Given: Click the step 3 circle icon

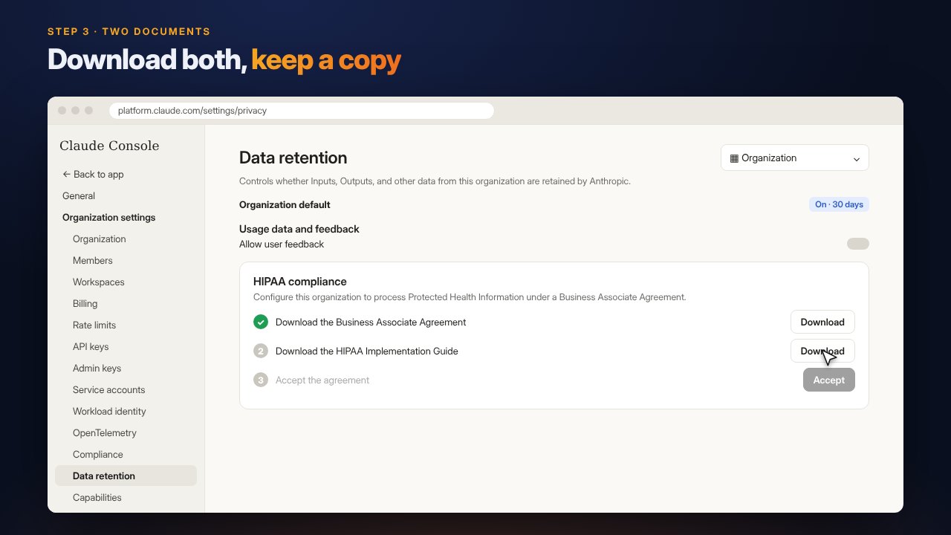Looking at the screenshot, I should coord(261,380).
